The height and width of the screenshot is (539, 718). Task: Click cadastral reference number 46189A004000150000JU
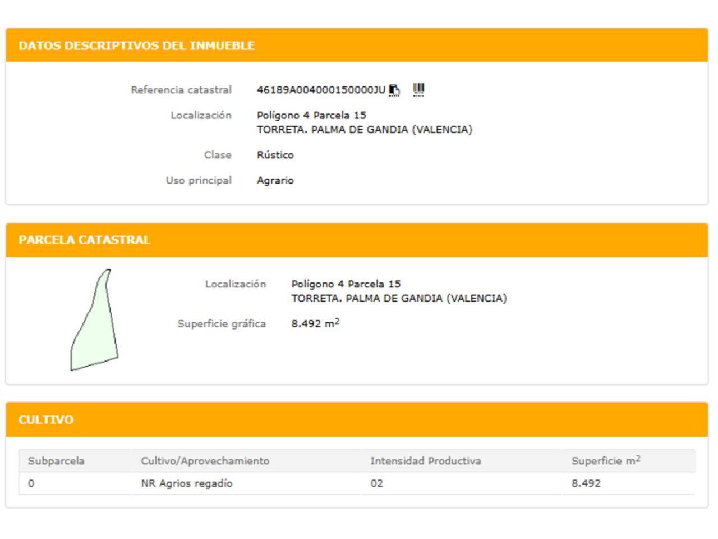click(x=321, y=90)
